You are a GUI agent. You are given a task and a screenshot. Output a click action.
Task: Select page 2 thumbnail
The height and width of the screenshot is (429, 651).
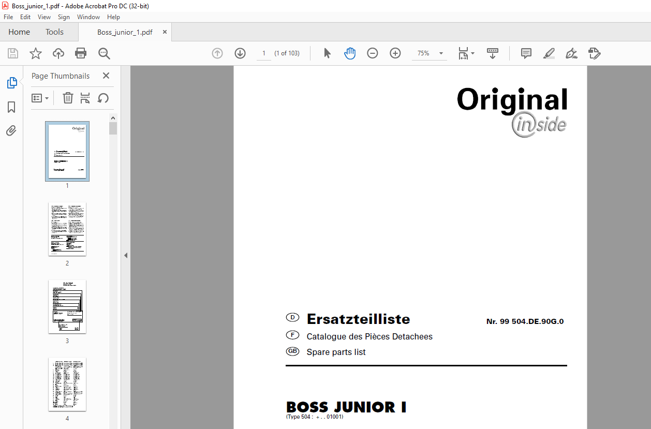coord(67,229)
